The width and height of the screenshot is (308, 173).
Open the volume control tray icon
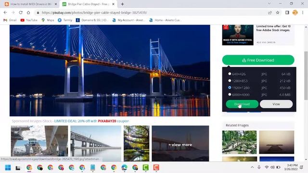pyautogui.click(x=272, y=167)
